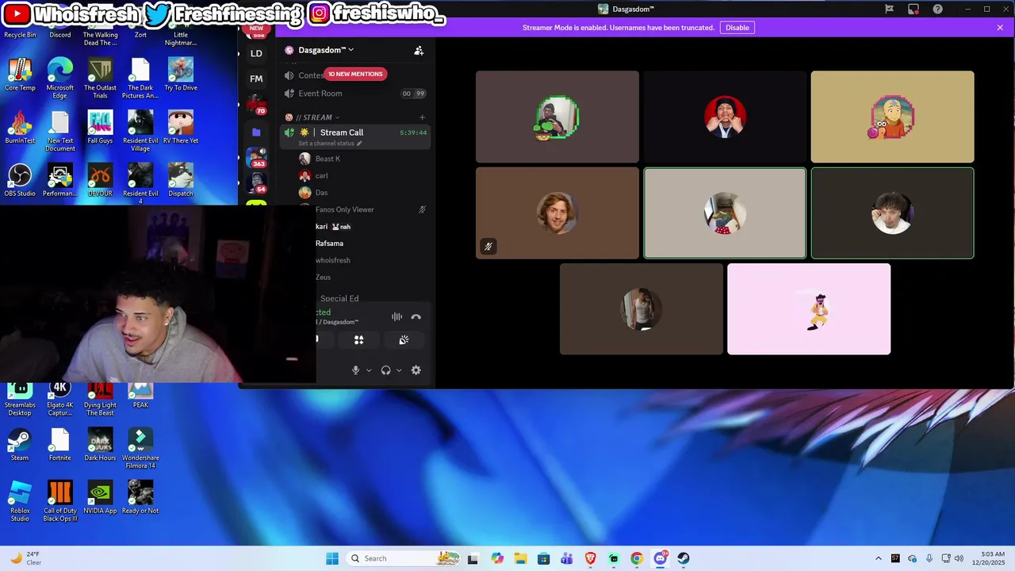Open the Windows Start menu
Image resolution: width=1015 pixels, height=571 pixels.
point(331,558)
